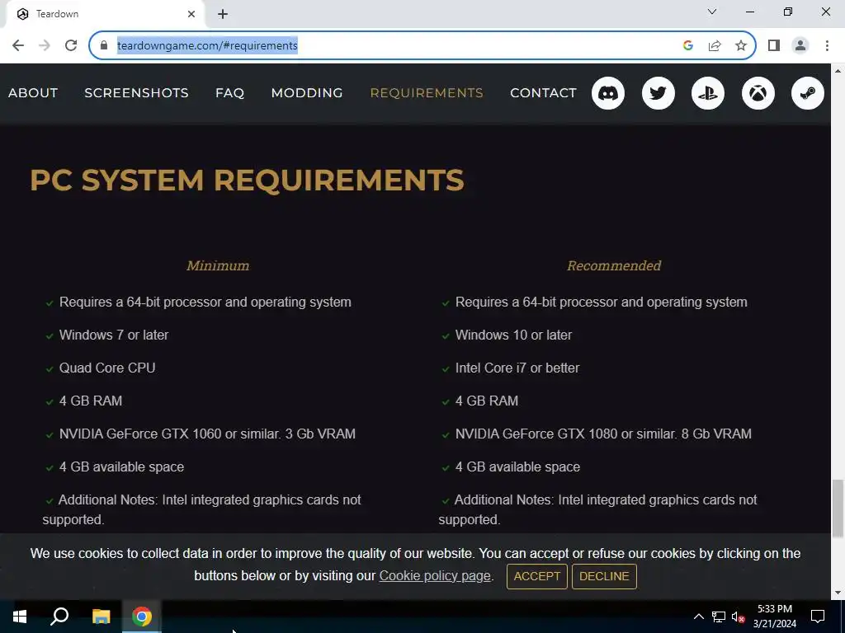Open the Twitter social icon
845x633 pixels.
(x=658, y=93)
